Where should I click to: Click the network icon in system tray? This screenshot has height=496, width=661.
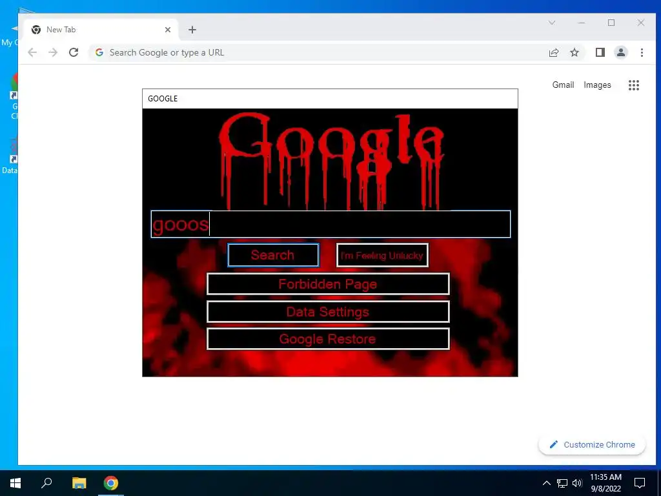click(562, 483)
